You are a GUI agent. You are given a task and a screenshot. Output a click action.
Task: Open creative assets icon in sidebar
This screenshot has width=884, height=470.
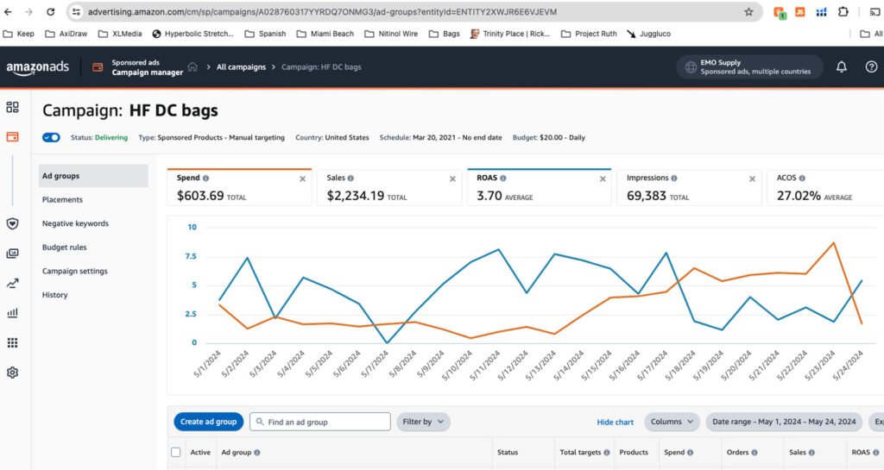click(12, 254)
